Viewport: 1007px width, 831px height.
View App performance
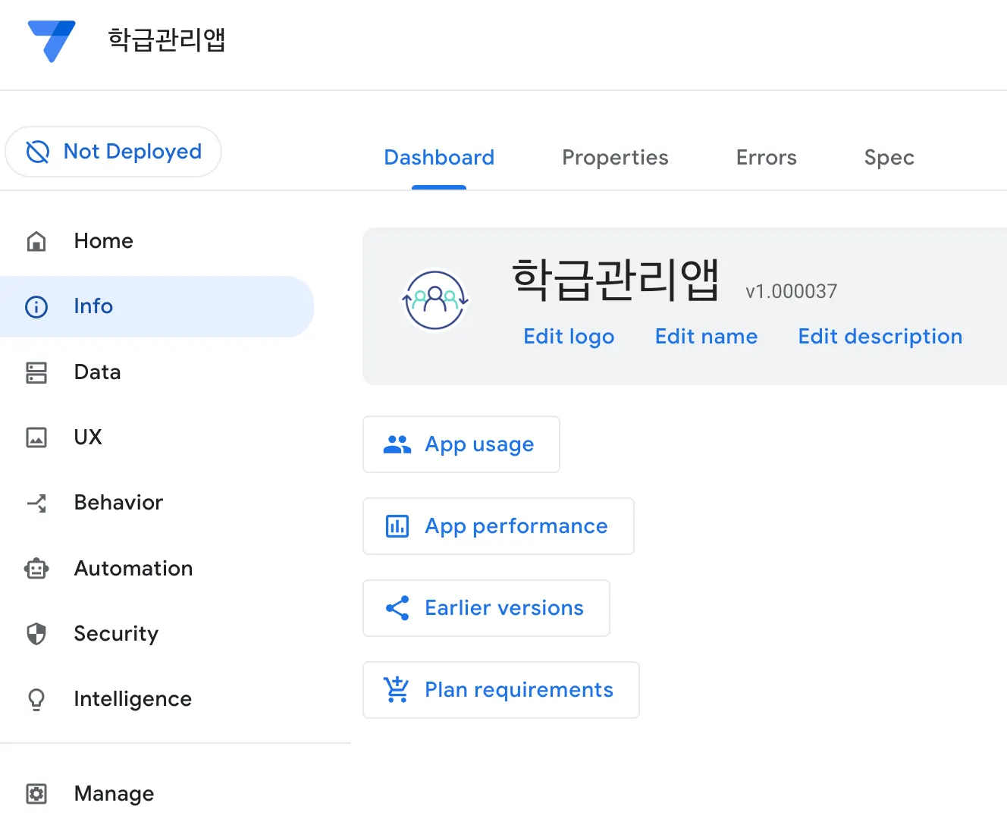click(498, 526)
